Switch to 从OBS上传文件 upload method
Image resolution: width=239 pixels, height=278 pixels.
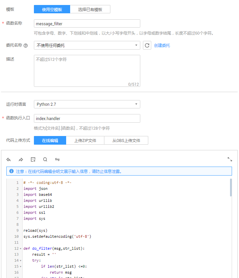(126, 140)
